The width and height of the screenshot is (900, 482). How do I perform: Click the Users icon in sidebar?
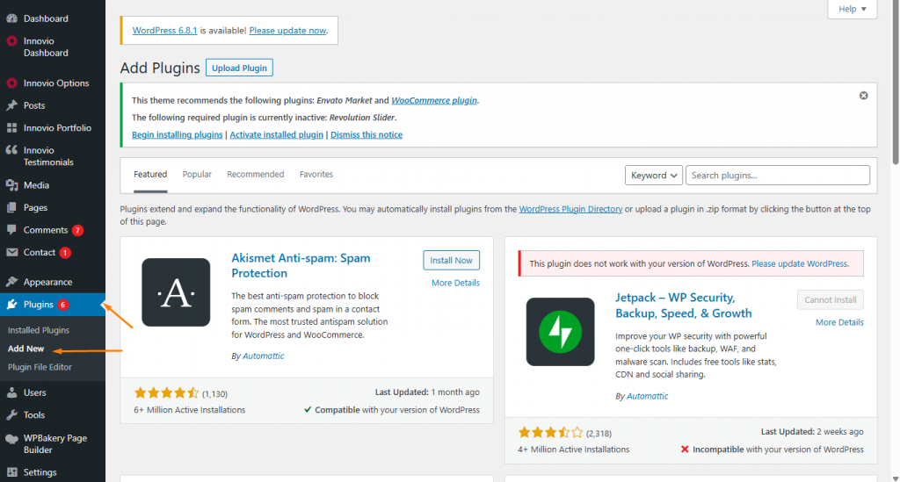11,392
